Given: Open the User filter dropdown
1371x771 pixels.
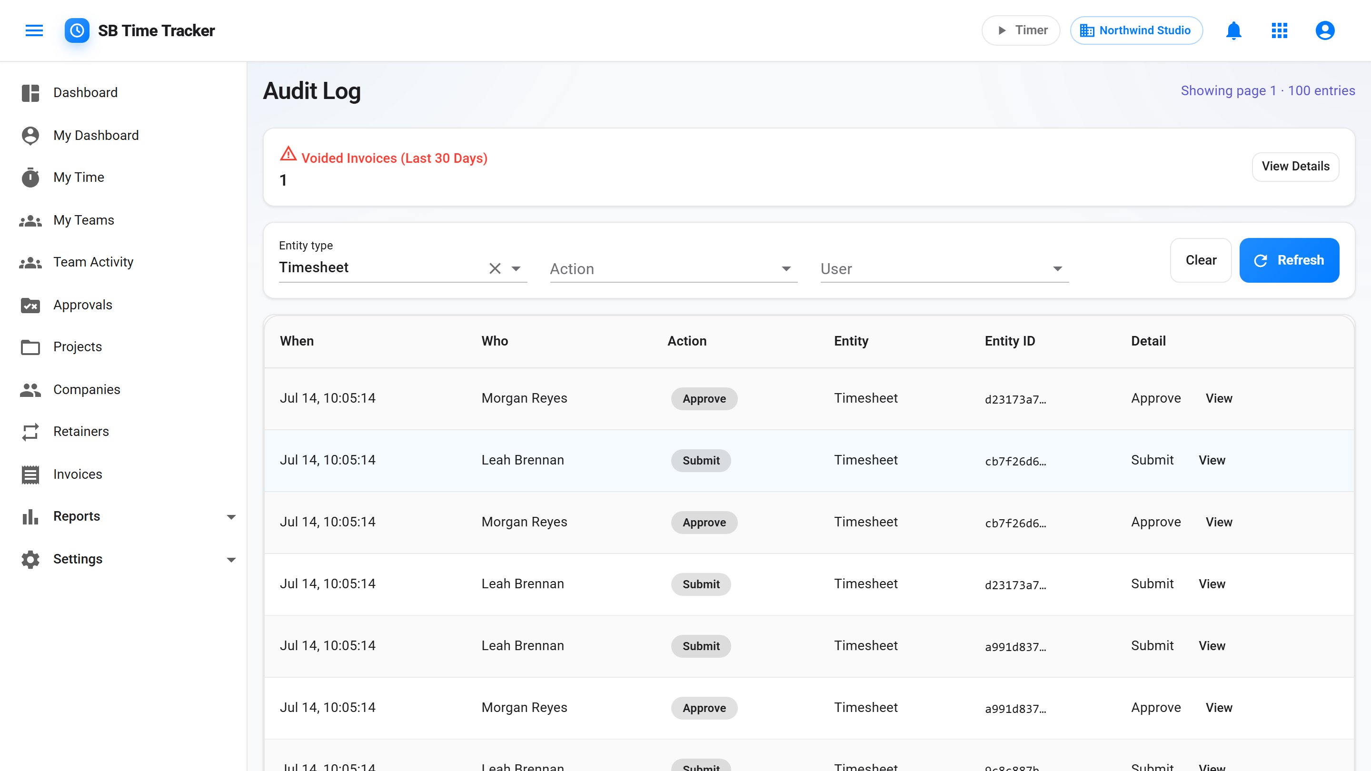Looking at the screenshot, I should tap(944, 269).
